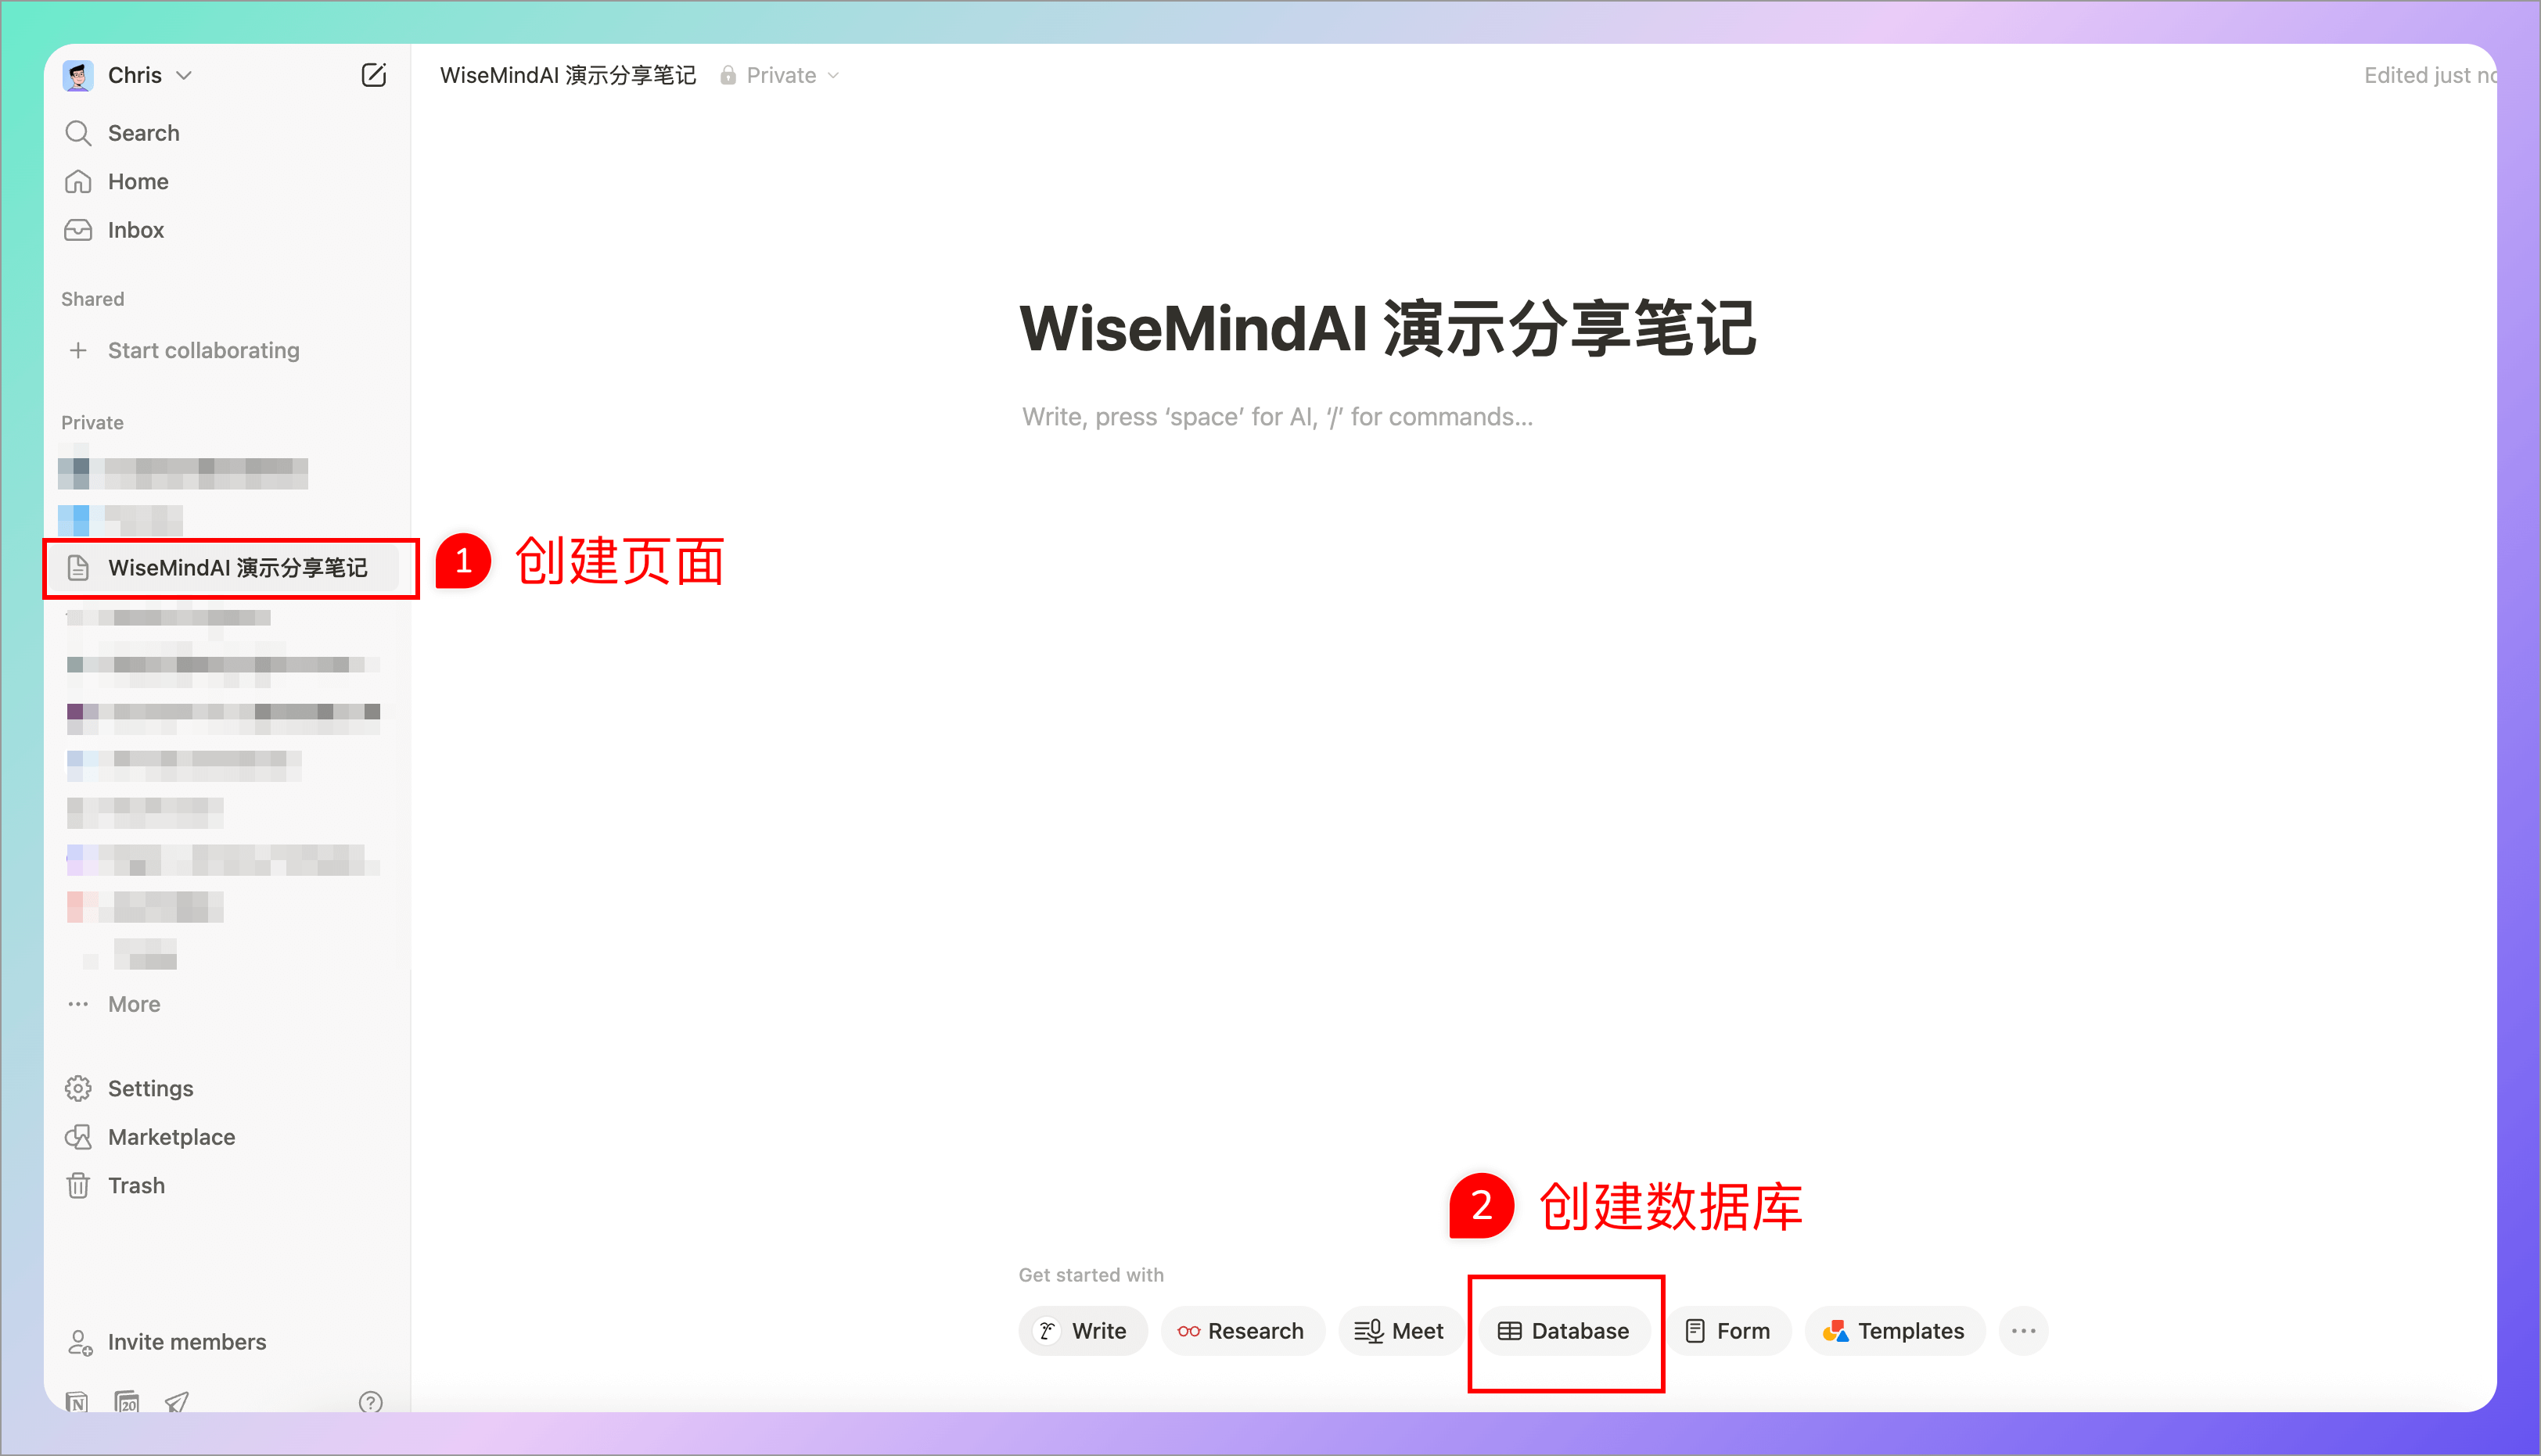The image size is (2541, 1456).
Task: Open the Write AI option
Action: tap(1083, 1331)
